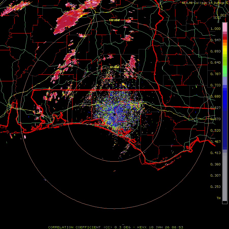The image size is (229, 229).
Task: Click the black radar site dot at center
Action: 114,114
